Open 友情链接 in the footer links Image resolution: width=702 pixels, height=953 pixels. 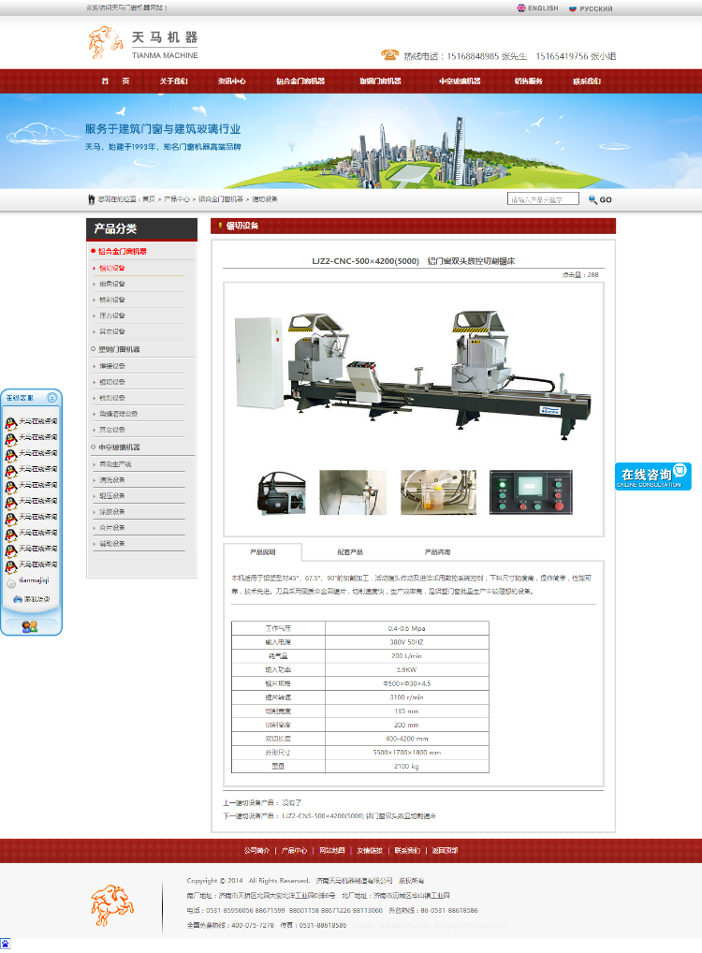click(x=370, y=850)
